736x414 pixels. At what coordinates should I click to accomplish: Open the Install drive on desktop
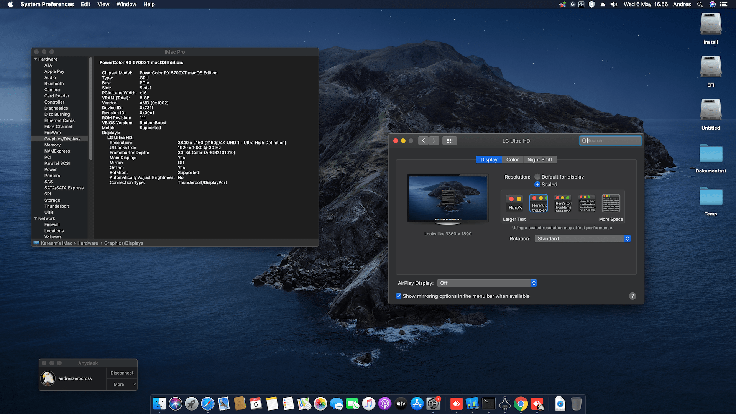point(711,28)
